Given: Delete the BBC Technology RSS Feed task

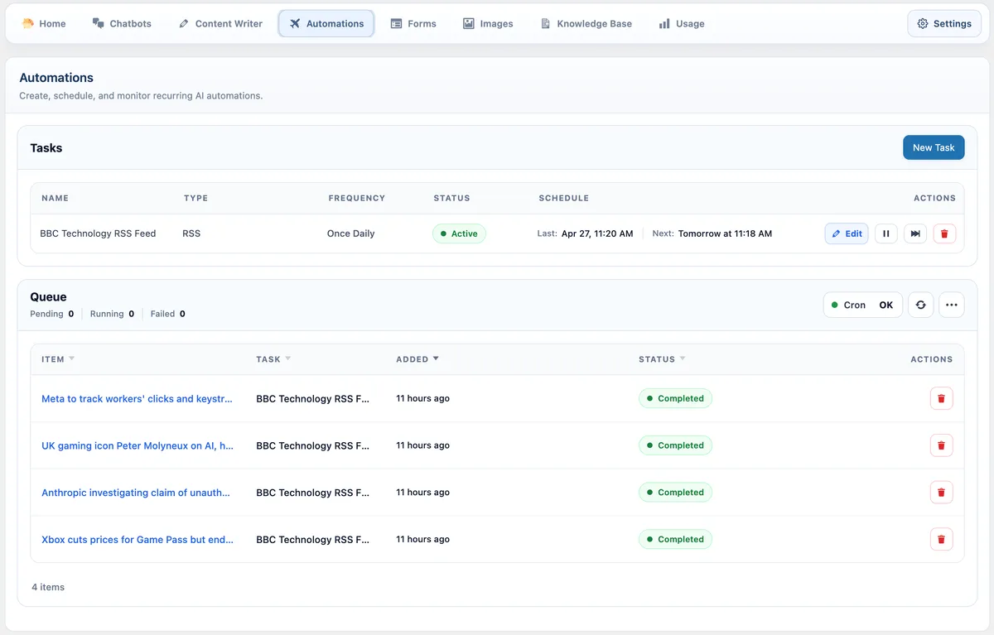Looking at the screenshot, I should click(944, 233).
